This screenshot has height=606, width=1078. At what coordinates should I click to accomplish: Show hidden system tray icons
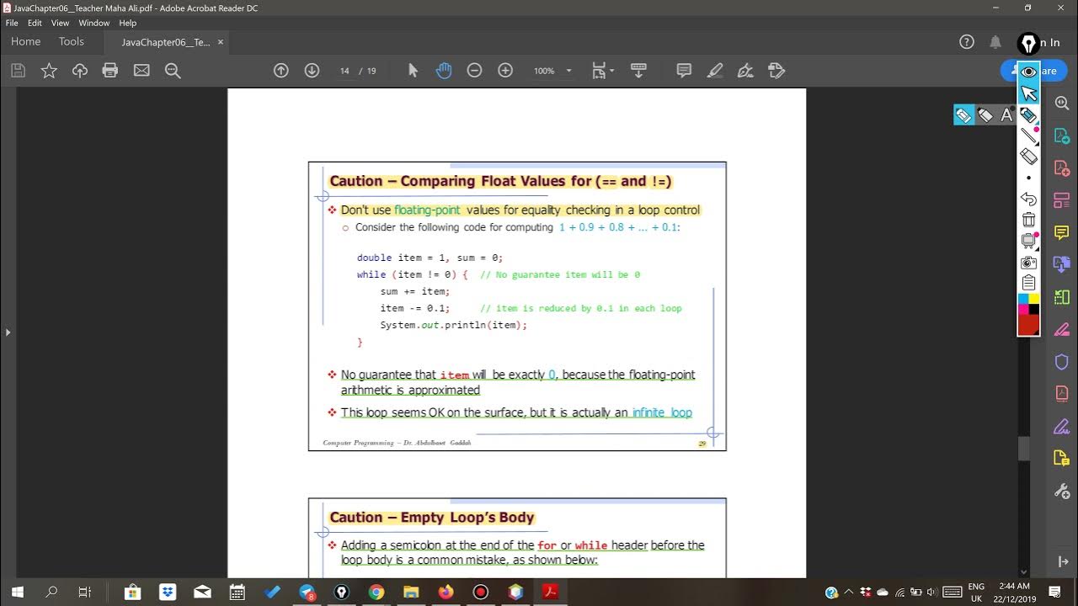[849, 592]
